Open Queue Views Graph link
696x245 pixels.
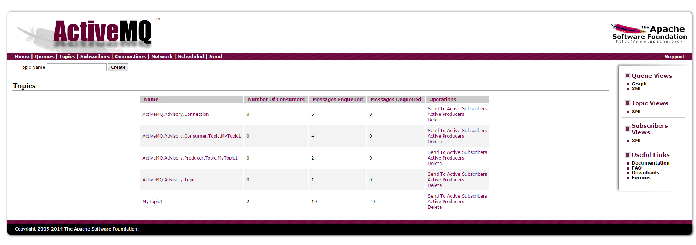639,84
